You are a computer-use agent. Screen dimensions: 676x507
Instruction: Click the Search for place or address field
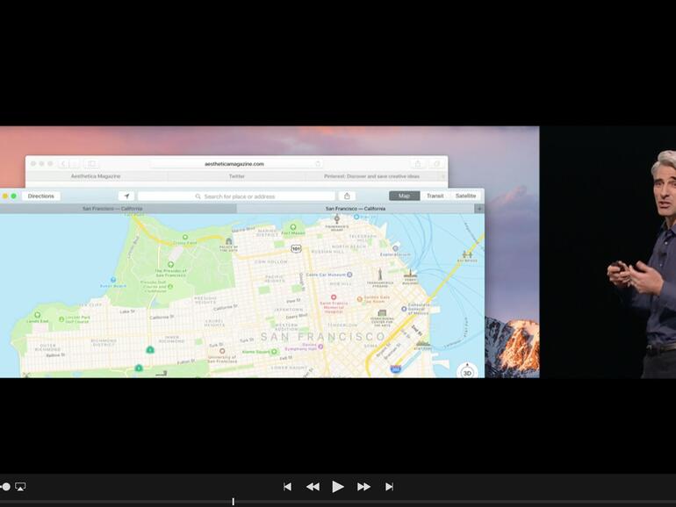(x=236, y=196)
